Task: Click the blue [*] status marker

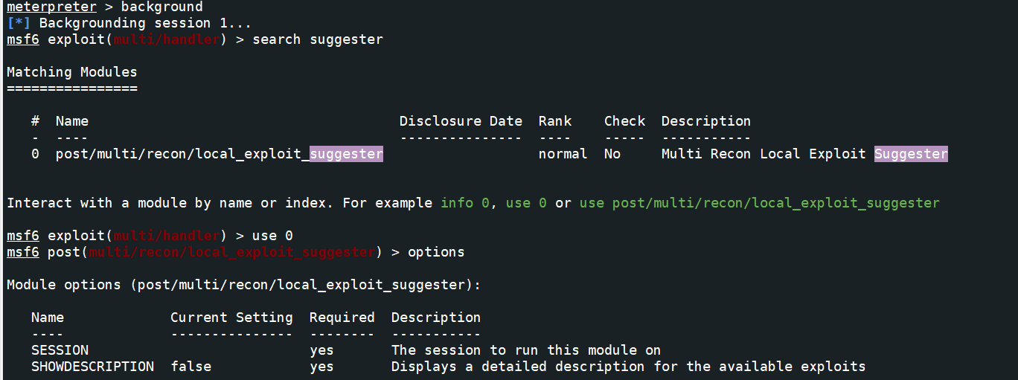Action: coord(19,23)
